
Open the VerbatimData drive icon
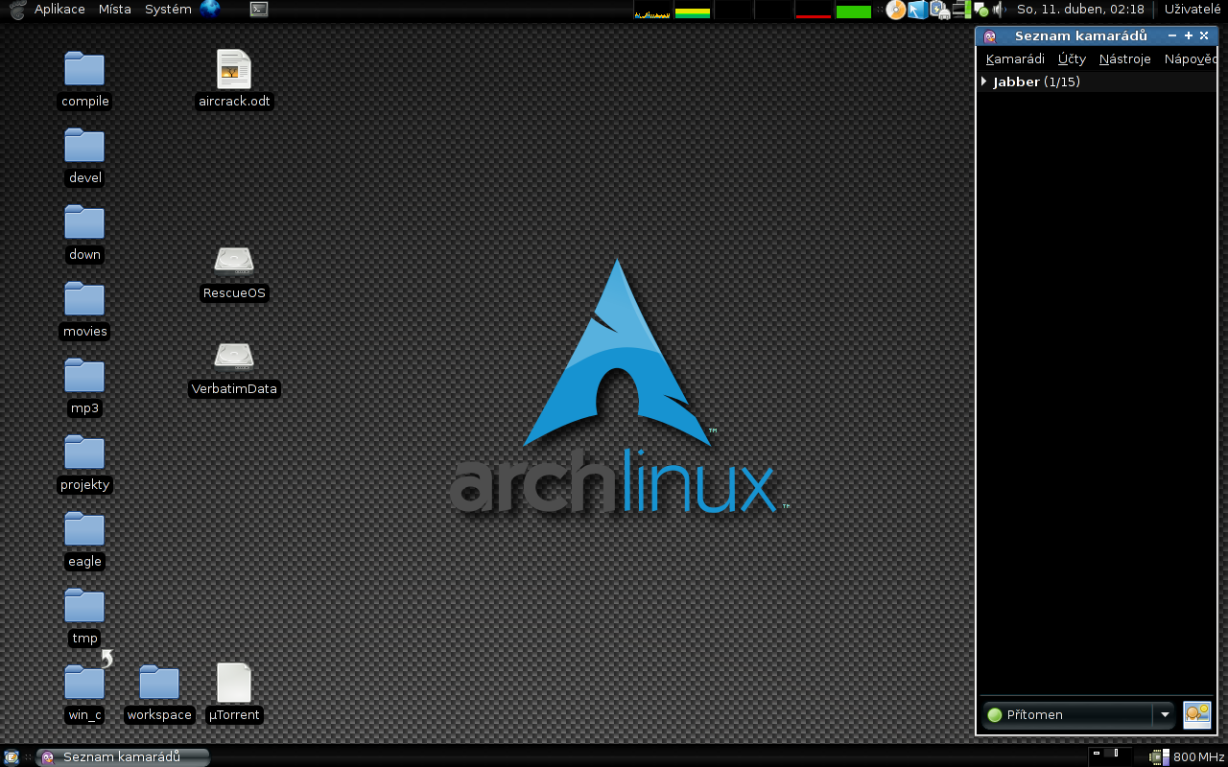(234, 357)
